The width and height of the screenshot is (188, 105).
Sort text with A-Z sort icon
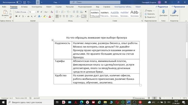(x=82, y=12)
